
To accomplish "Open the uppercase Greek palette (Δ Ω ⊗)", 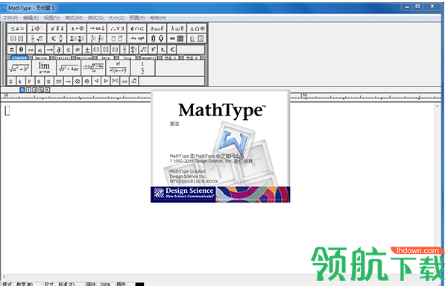I will pos(197,28).
